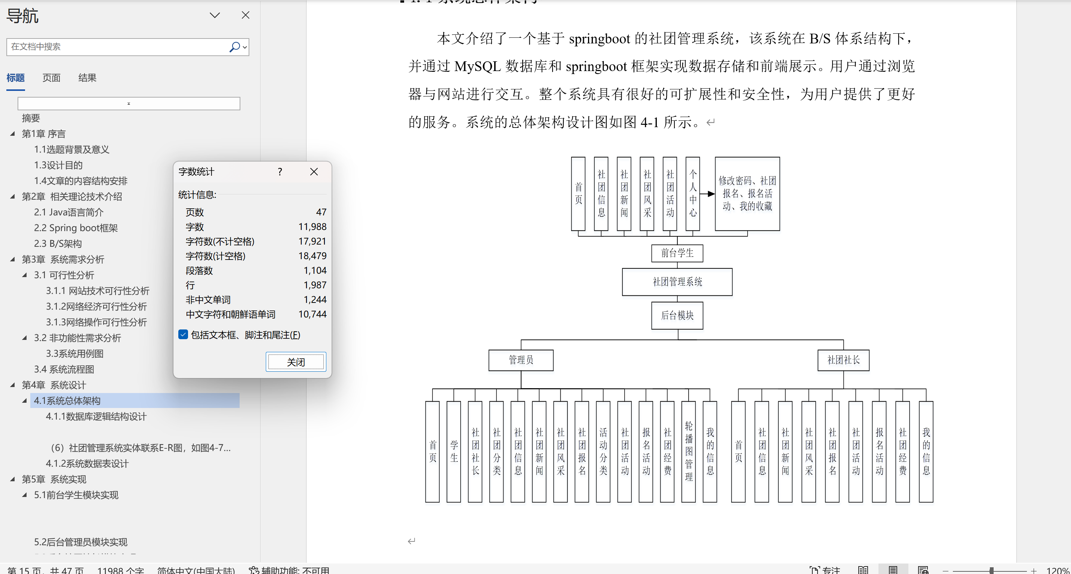The image size is (1071, 574).
Task: Collapse the 第2章 相关理论技术介绍 heading
Action: [12, 196]
